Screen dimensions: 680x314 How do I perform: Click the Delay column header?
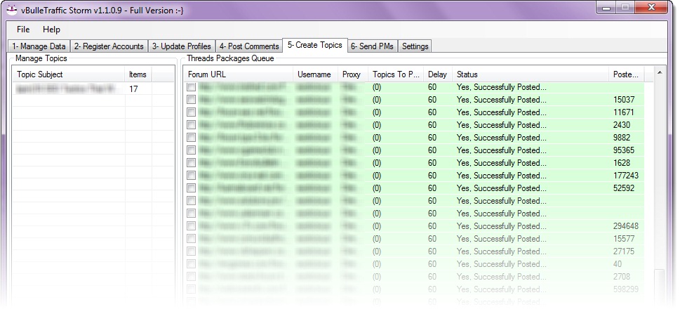437,74
